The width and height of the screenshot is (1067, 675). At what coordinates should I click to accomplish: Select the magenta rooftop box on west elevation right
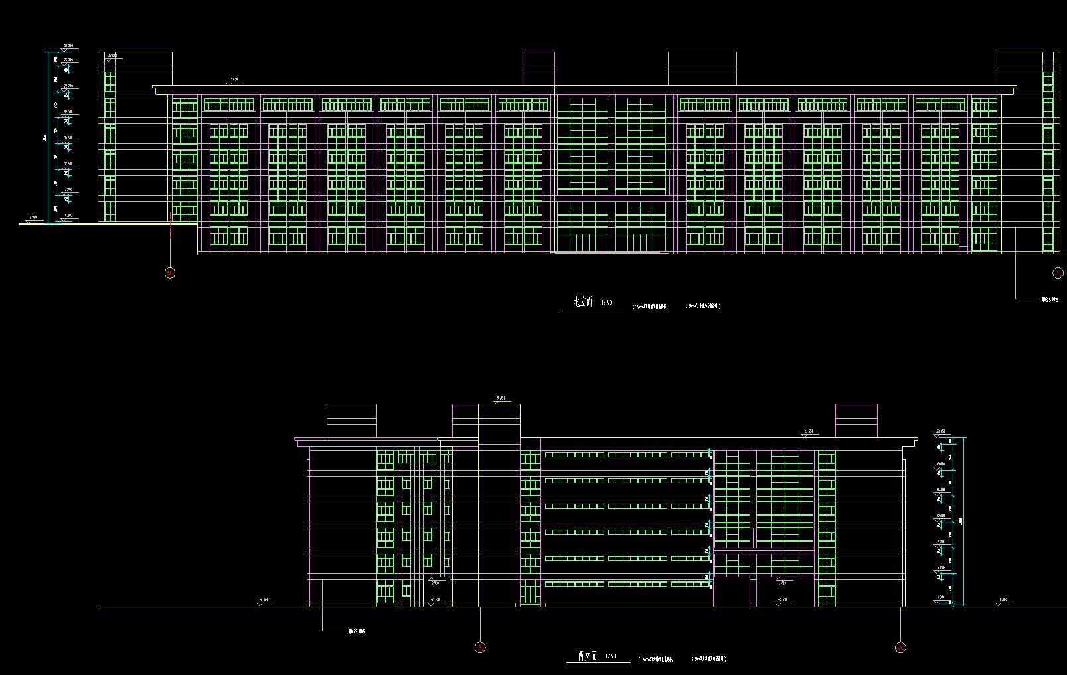(856, 420)
